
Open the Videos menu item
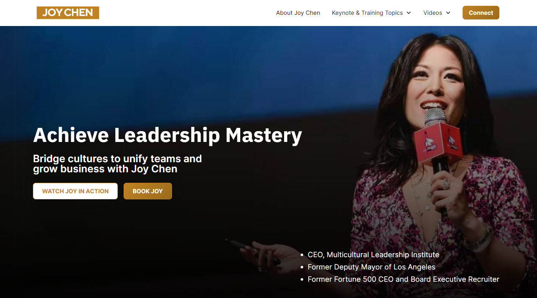[x=433, y=13]
